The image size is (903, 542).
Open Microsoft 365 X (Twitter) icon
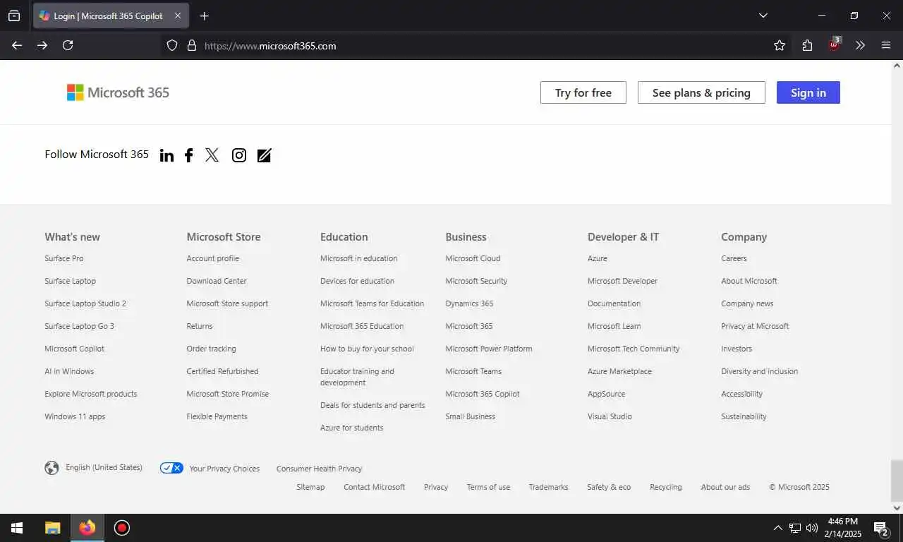tap(212, 155)
